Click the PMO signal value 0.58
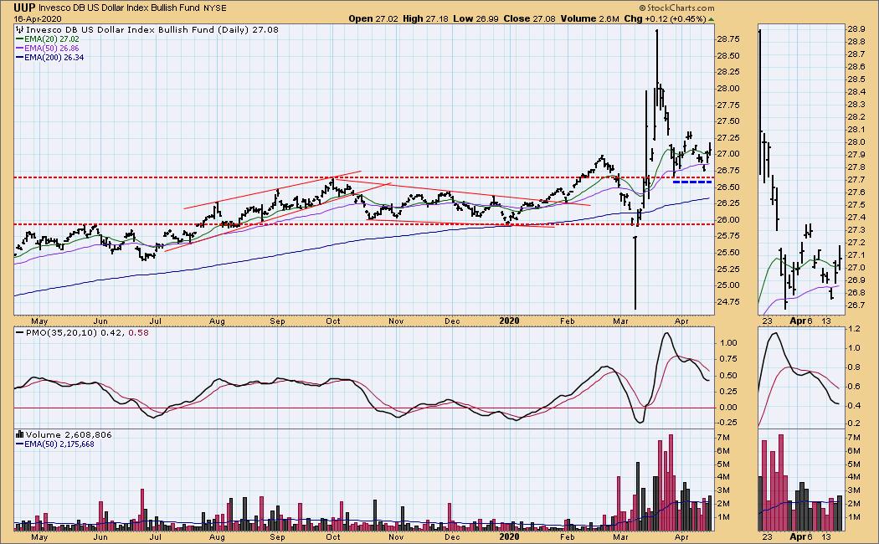This screenshot has height=544, width=879. click(x=136, y=333)
